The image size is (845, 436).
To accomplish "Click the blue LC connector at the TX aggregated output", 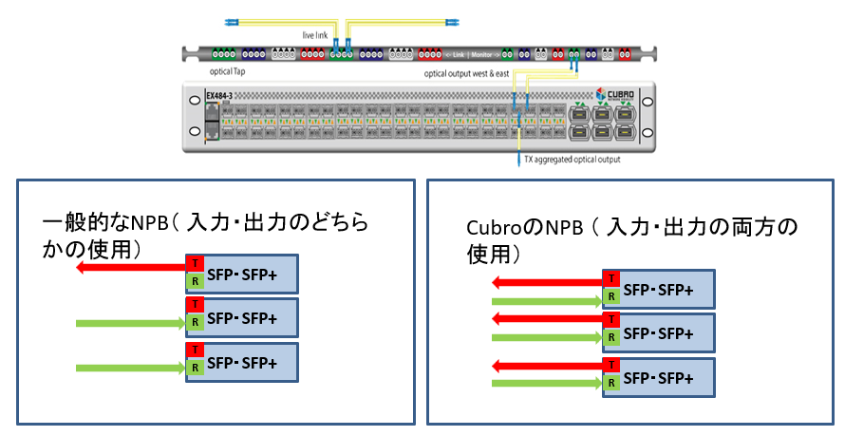I will (519, 159).
